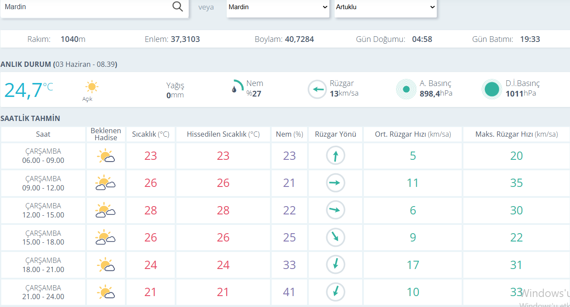Click the D.İ.Basınç sea-level pressure icon
This screenshot has width=570, height=307.
click(492, 90)
